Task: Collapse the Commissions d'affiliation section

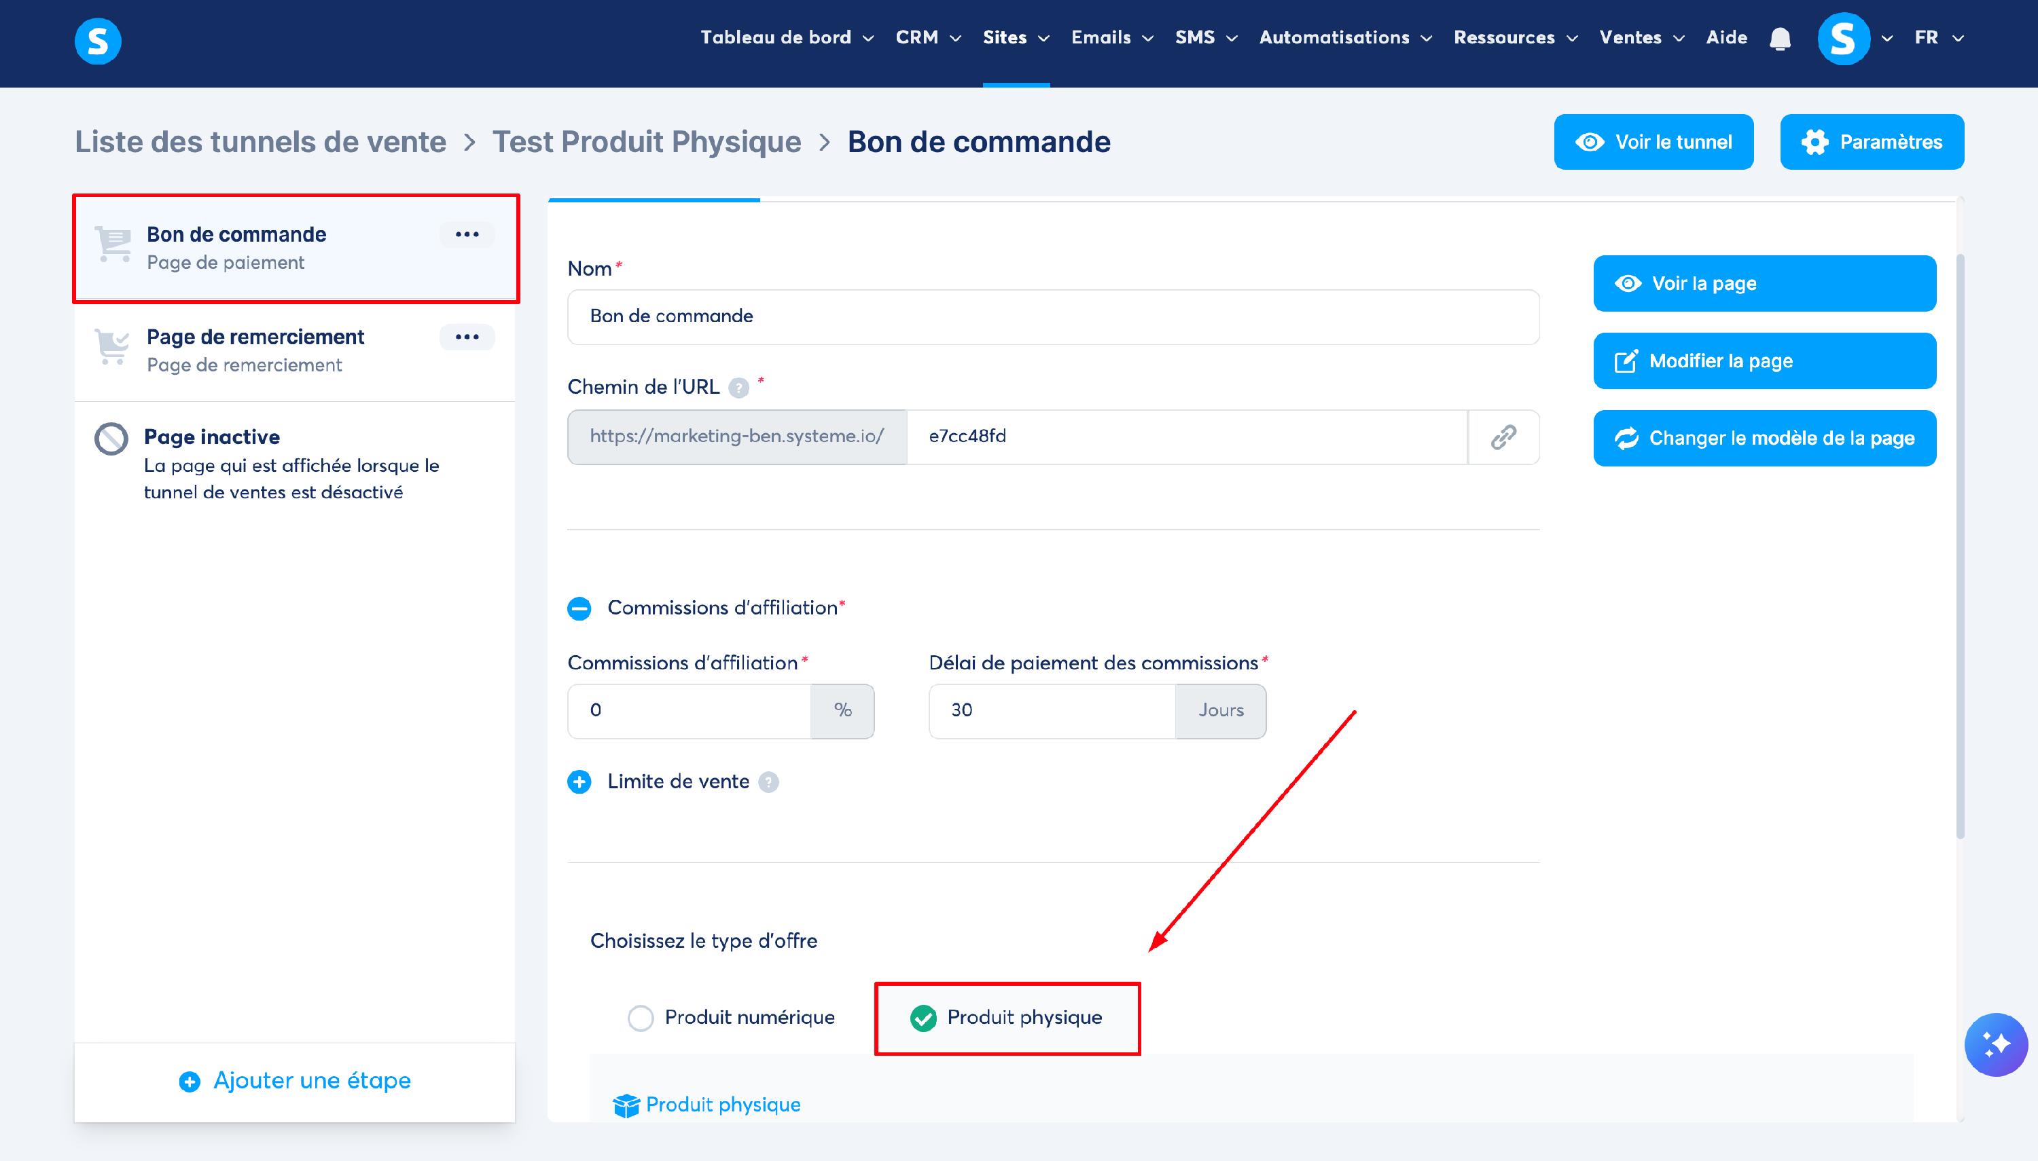Action: point(579,609)
